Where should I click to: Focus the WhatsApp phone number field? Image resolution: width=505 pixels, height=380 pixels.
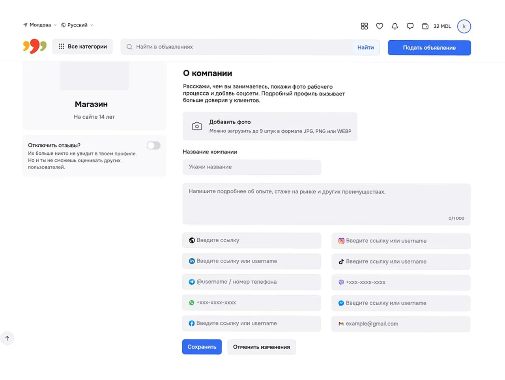click(252, 303)
